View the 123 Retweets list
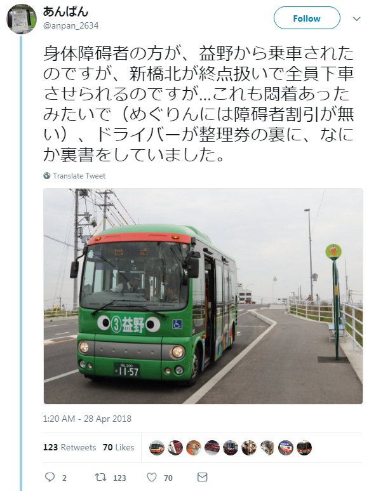 pyautogui.click(x=69, y=447)
